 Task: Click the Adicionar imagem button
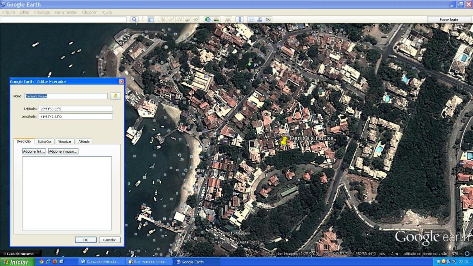coord(63,151)
